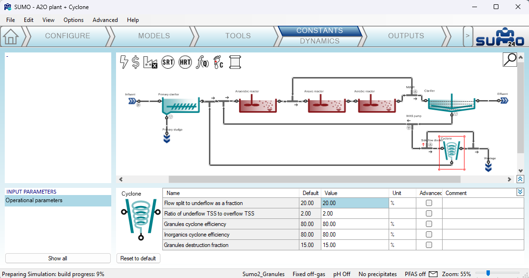Collapse the parameter table with double chevron
529x278 pixels.
[x=520, y=192]
